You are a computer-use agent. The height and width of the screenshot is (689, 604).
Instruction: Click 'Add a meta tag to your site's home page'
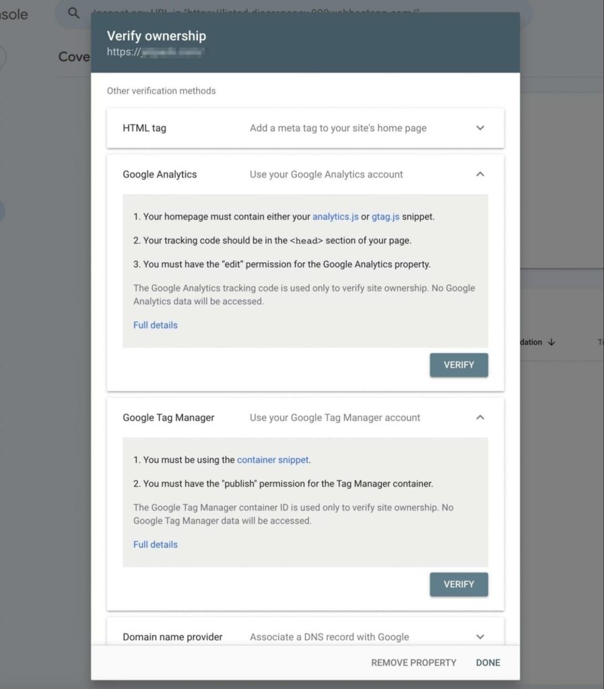pos(338,128)
